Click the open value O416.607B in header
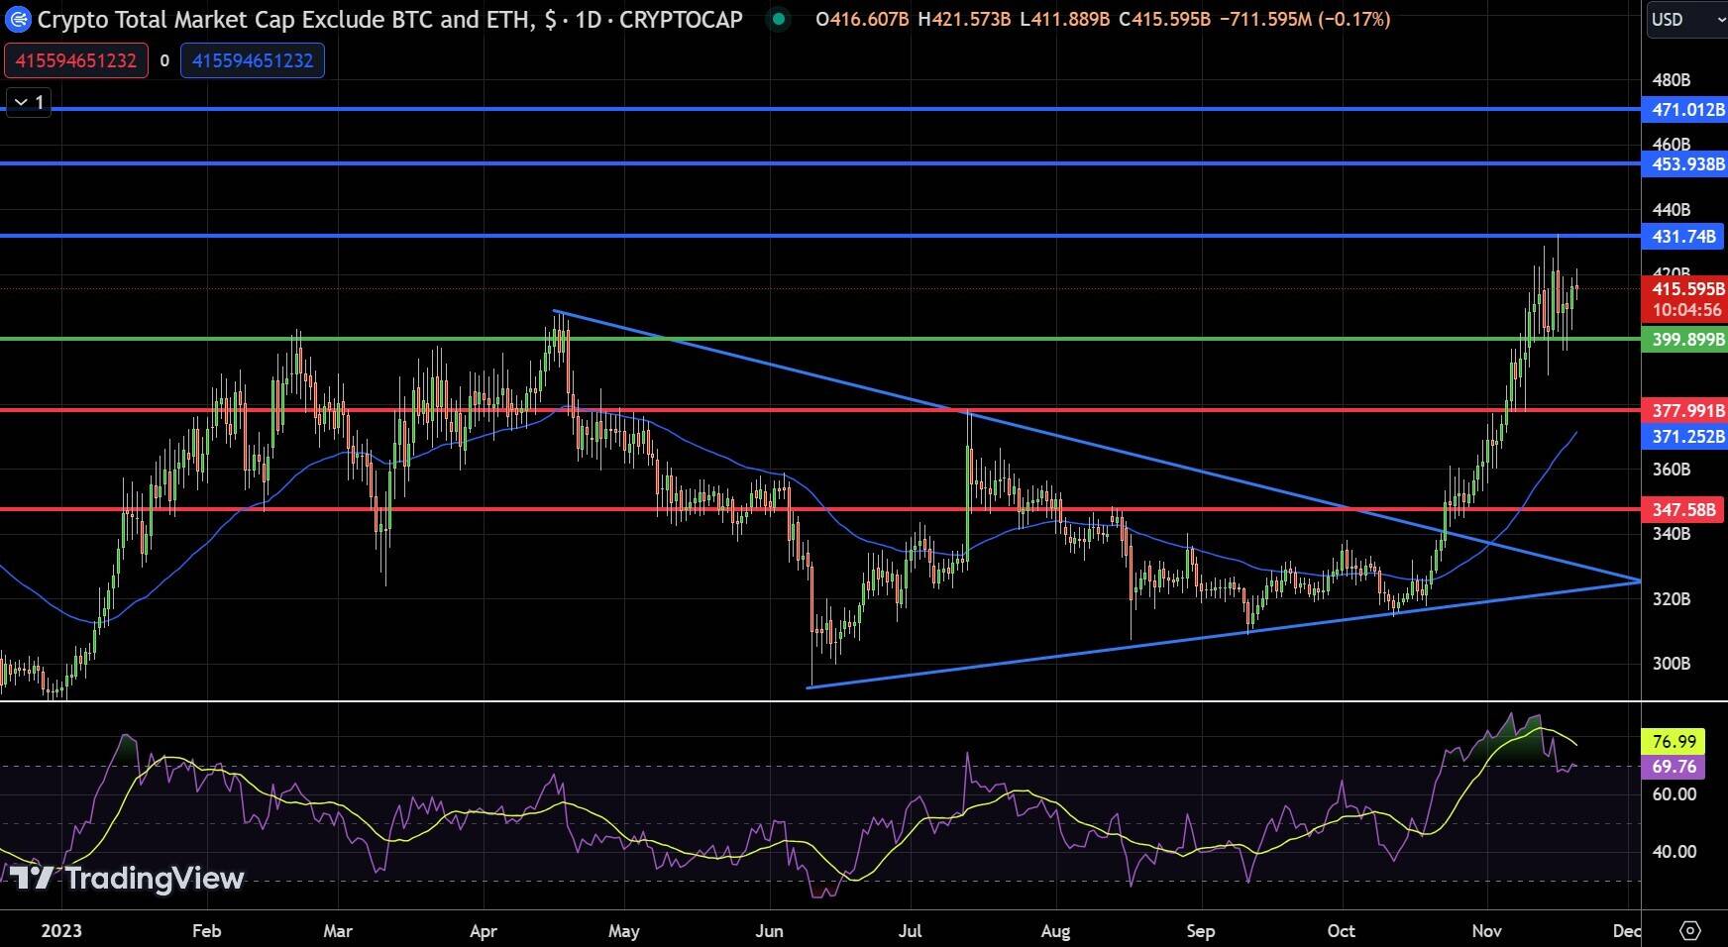Image resolution: width=1728 pixels, height=947 pixels. (862, 19)
